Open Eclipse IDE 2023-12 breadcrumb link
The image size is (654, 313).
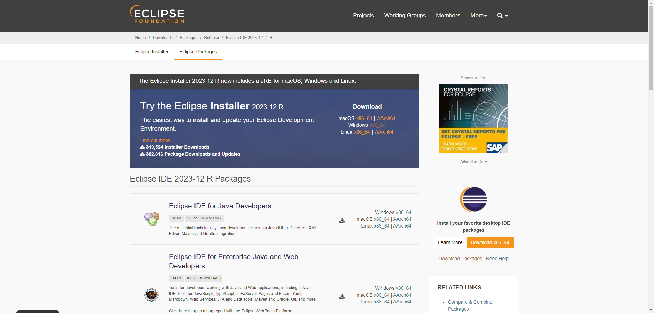tap(244, 38)
